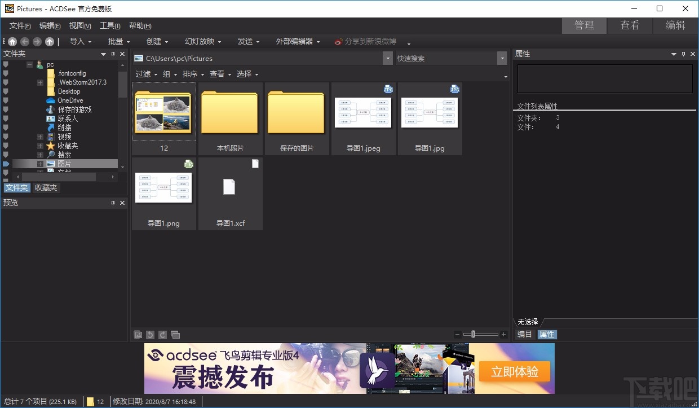The height and width of the screenshot is (408, 699).
Task: Select the 导图1.png thumbnail
Action: (163, 186)
